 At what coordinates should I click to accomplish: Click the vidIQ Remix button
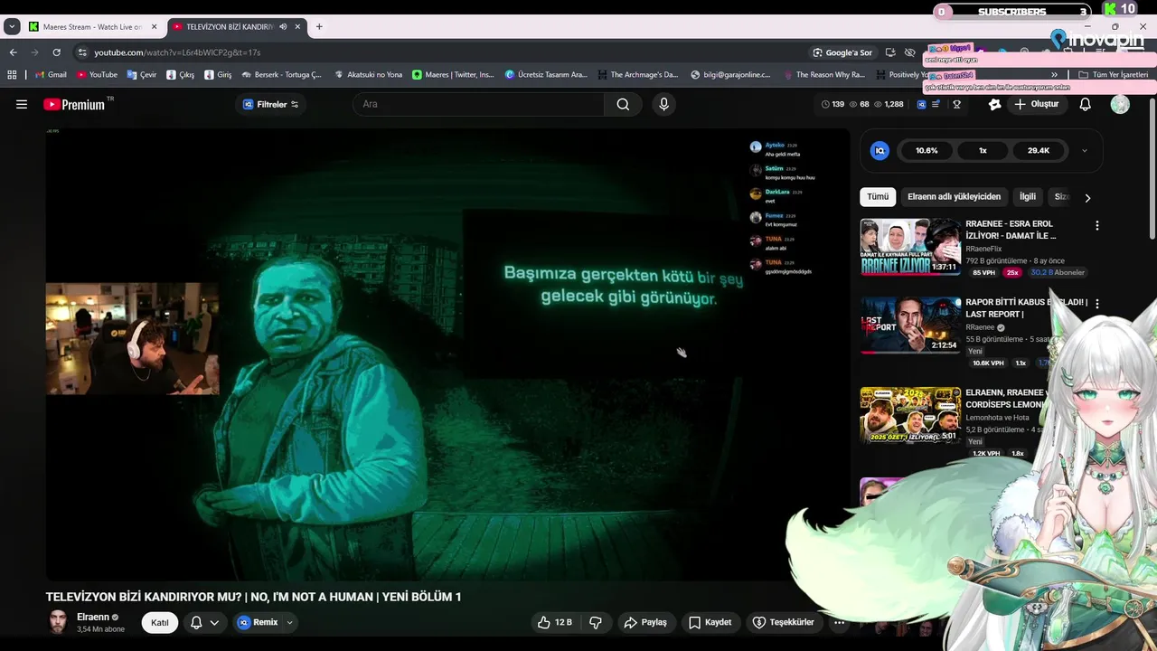click(258, 622)
